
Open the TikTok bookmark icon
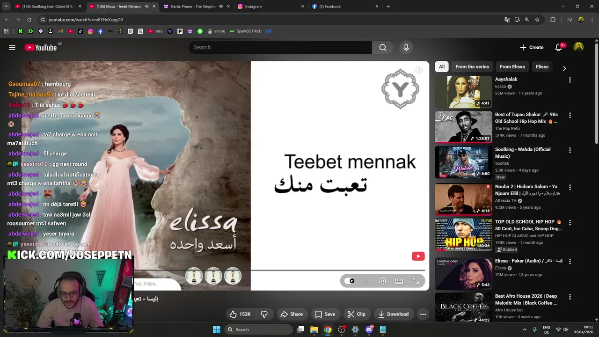[x=80, y=31]
